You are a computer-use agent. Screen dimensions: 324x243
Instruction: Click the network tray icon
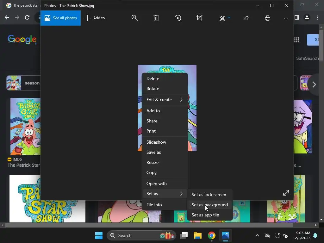pyautogui.click(x=277, y=235)
